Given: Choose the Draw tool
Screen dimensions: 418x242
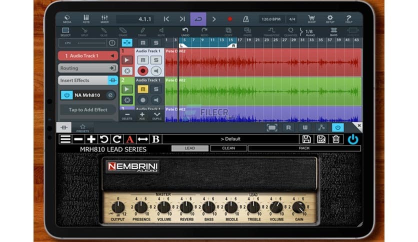Looking at the screenshot, I should (142, 32).
